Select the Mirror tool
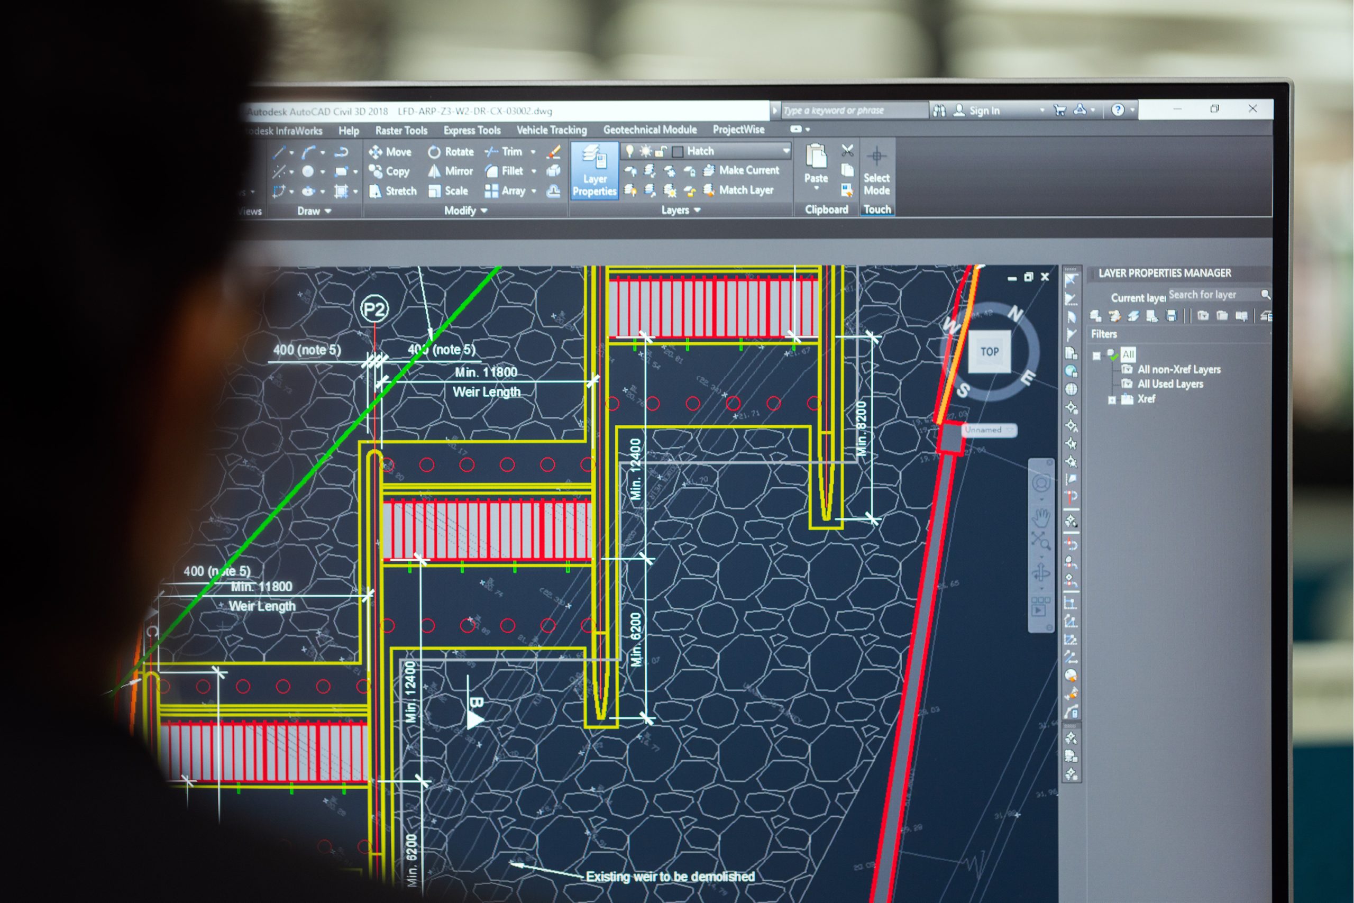This screenshot has height=903, width=1354. pyautogui.click(x=450, y=171)
